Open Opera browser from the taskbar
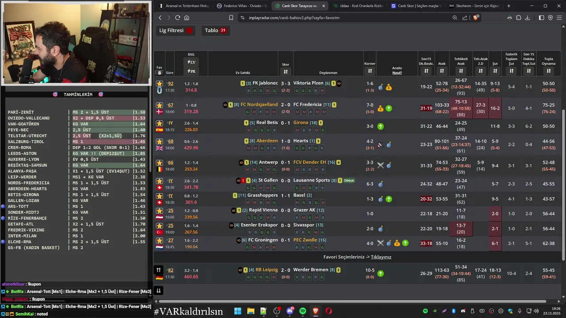 point(329,311)
